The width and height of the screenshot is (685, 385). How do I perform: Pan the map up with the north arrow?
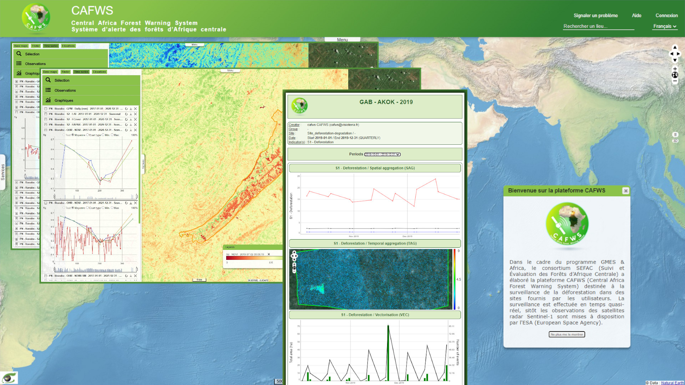pos(675,48)
